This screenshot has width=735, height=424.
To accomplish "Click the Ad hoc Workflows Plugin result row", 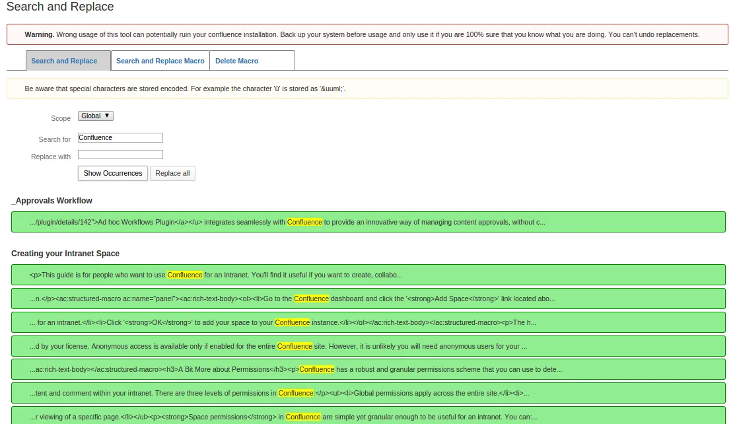I will [368, 222].
